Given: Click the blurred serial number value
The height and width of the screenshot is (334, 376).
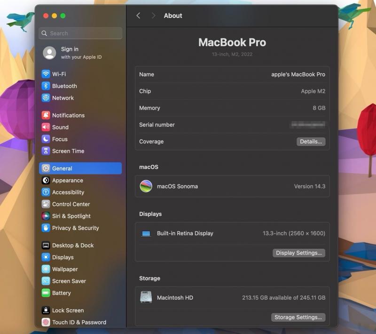Looking at the screenshot, I should [x=308, y=125].
